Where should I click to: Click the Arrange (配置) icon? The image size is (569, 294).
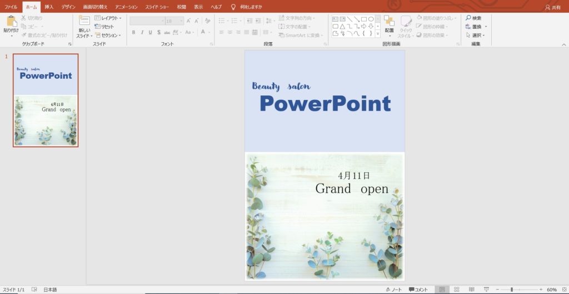click(x=389, y=21)
